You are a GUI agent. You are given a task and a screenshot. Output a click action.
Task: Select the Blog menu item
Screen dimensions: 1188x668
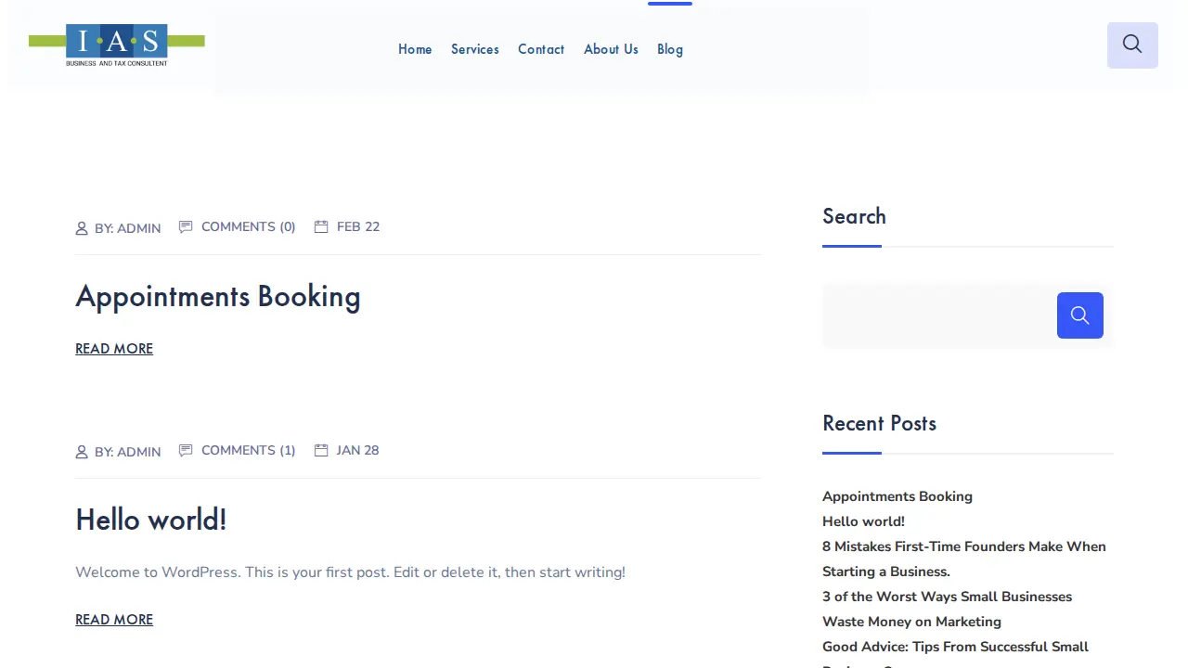pyautogui.click(x=670, y=49)
